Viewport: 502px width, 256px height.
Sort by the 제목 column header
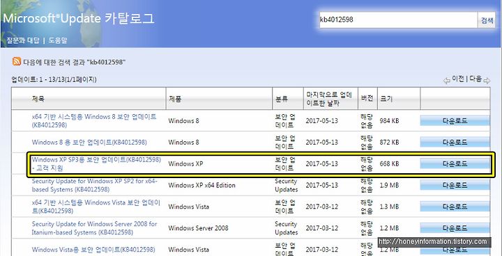38,99
